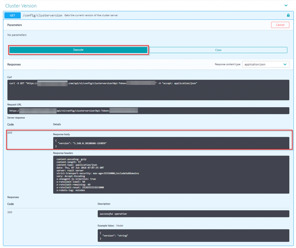
Task: Cancel the try it out mode
Action: tap(280, 25)
